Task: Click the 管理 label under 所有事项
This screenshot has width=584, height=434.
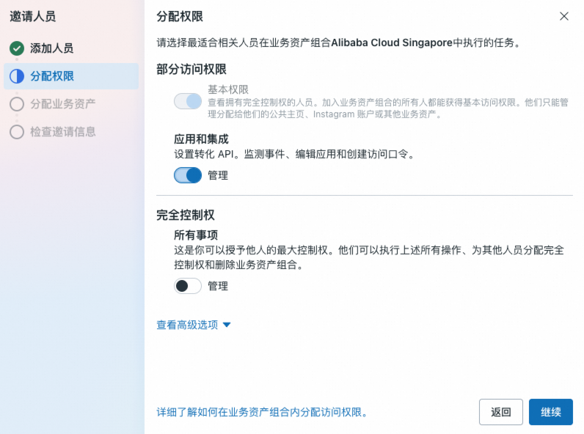Action: 218,286
